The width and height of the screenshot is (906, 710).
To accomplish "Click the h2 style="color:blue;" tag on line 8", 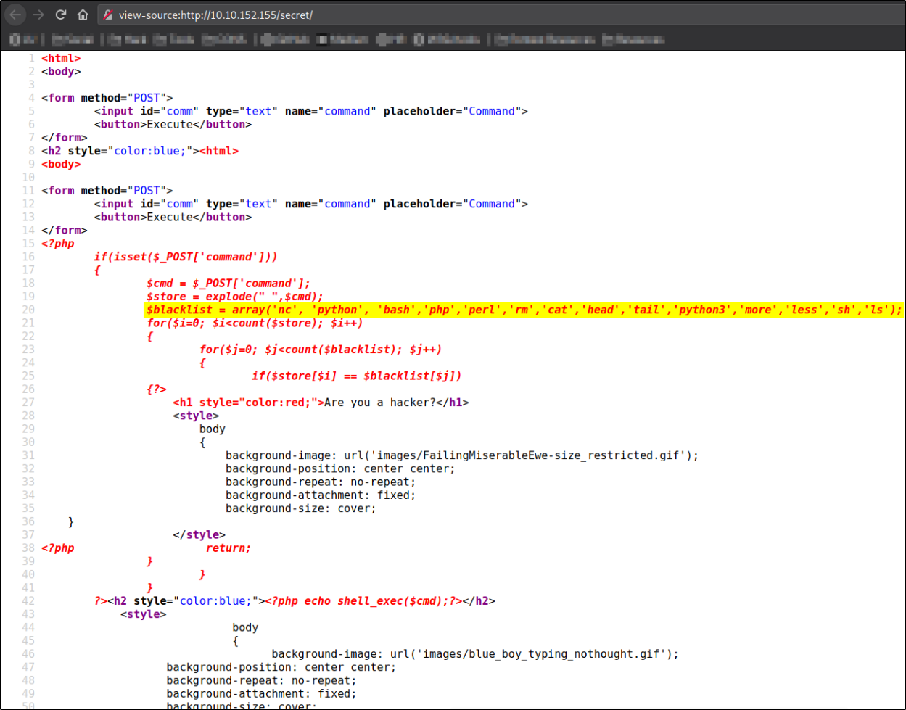I will tap(120, 151).
